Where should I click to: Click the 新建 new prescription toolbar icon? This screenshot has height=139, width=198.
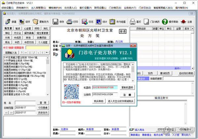8,22
